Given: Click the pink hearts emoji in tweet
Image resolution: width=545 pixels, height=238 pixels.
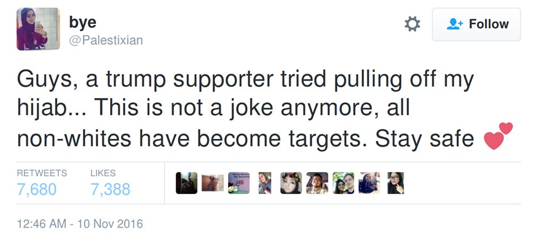Looking at the screenshot, I should point(497,137).
